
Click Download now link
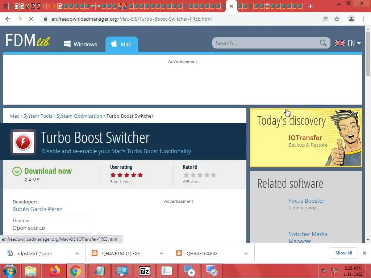point(48,171)
